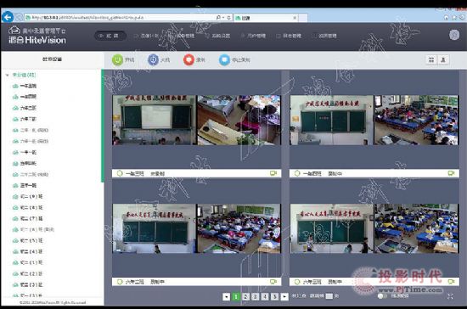467x309 pixels.
Task: Check the circle on bottom-right video tile label
Action: coord(297,282)
